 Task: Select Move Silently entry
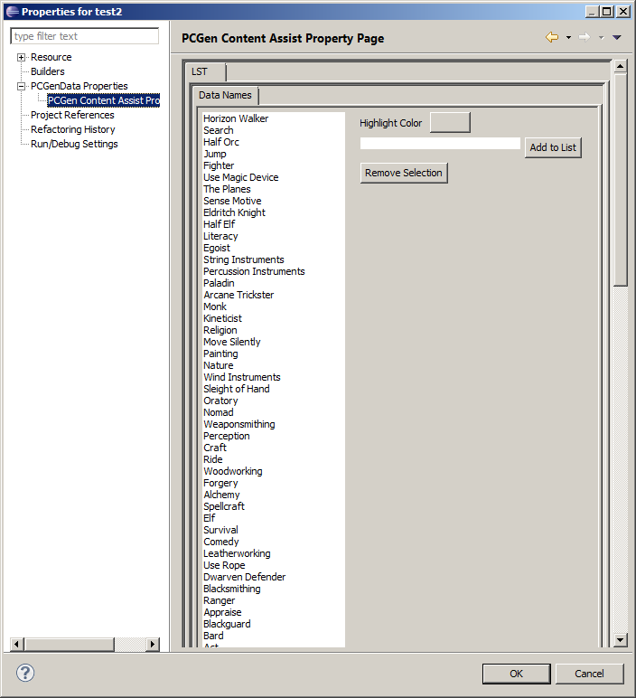pos(231,342)
